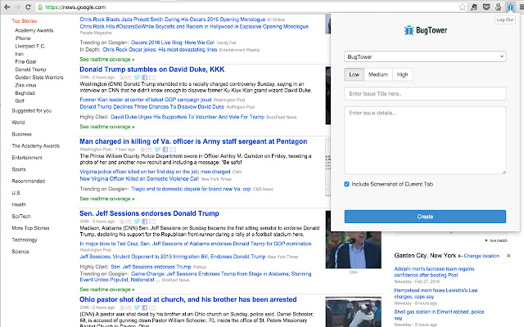Image resolution: width=524 pixels, height=327 pixels.
Task: Select Zika virus topic in sidebar
Action: 25,85
